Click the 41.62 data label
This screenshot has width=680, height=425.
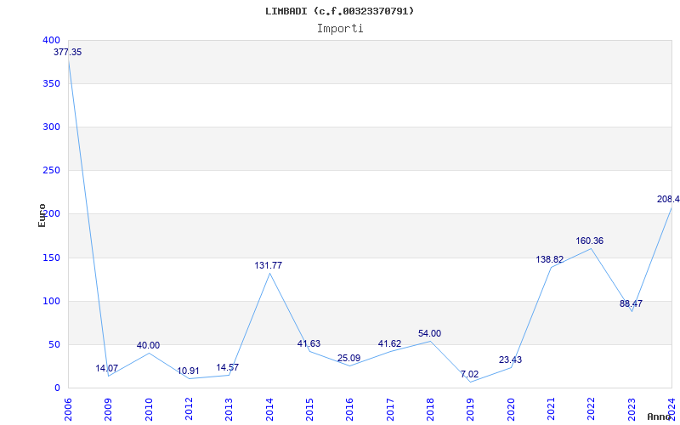[389, 344]
